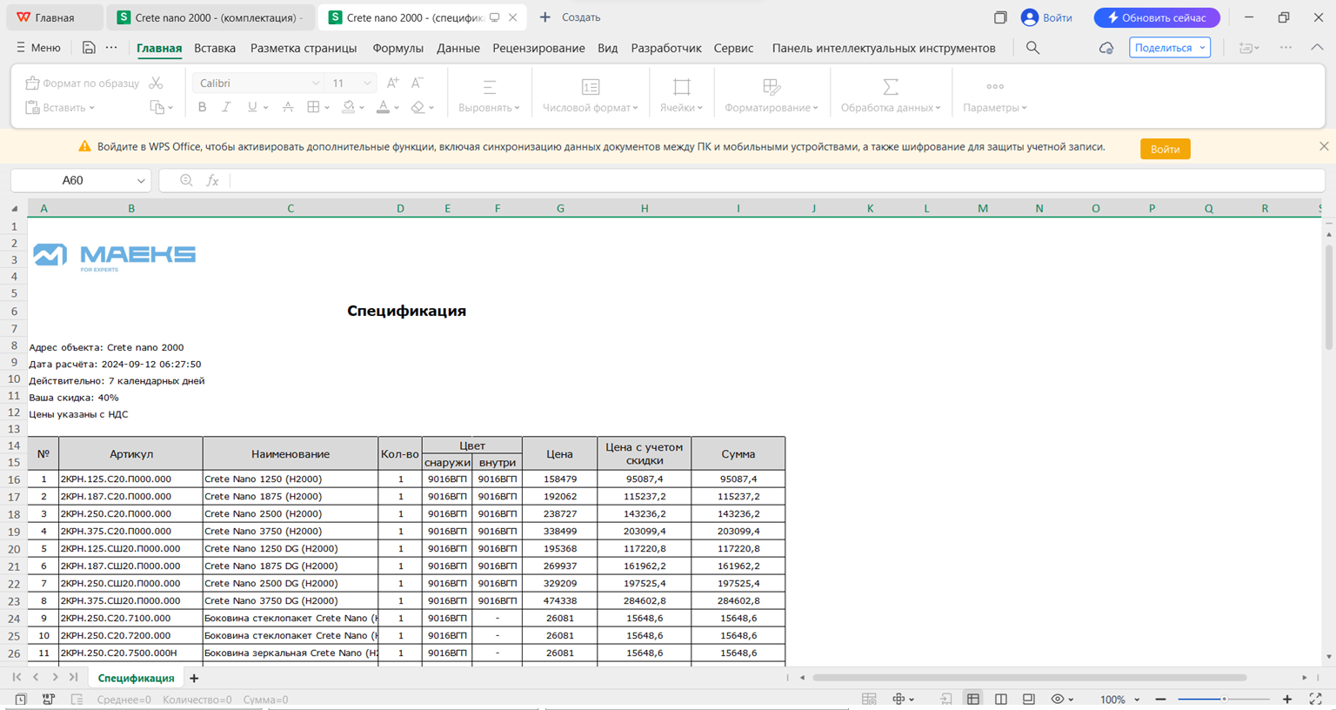The image size is (1336, 710).
Task: Click the cell borders icon
Action: point(313,107)
